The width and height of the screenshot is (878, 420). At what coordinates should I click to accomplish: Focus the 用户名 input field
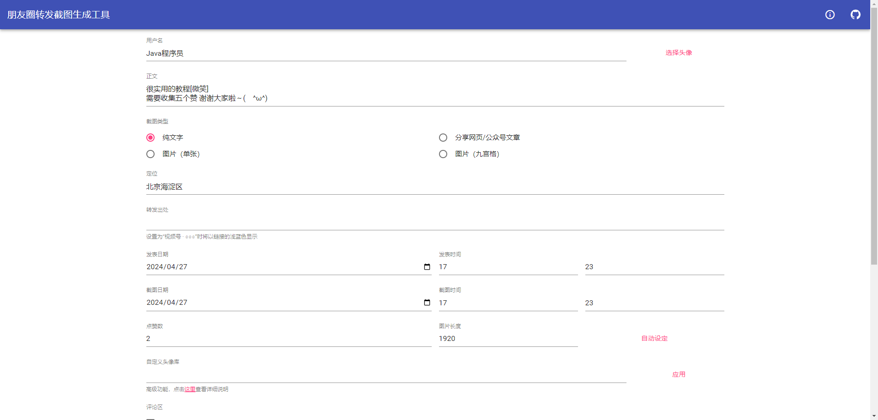point(386,53)
